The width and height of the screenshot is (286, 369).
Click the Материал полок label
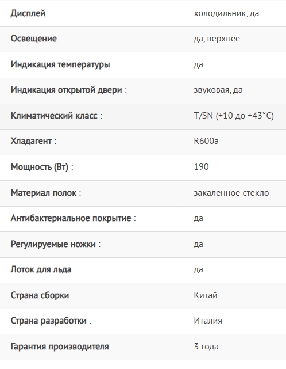[x=46, y=193]
